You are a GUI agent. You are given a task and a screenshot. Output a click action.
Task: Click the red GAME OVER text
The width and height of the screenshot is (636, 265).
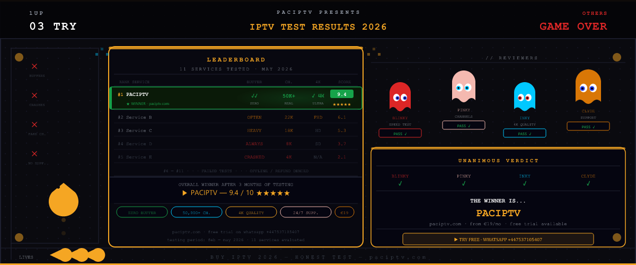[x=573, y=26]
